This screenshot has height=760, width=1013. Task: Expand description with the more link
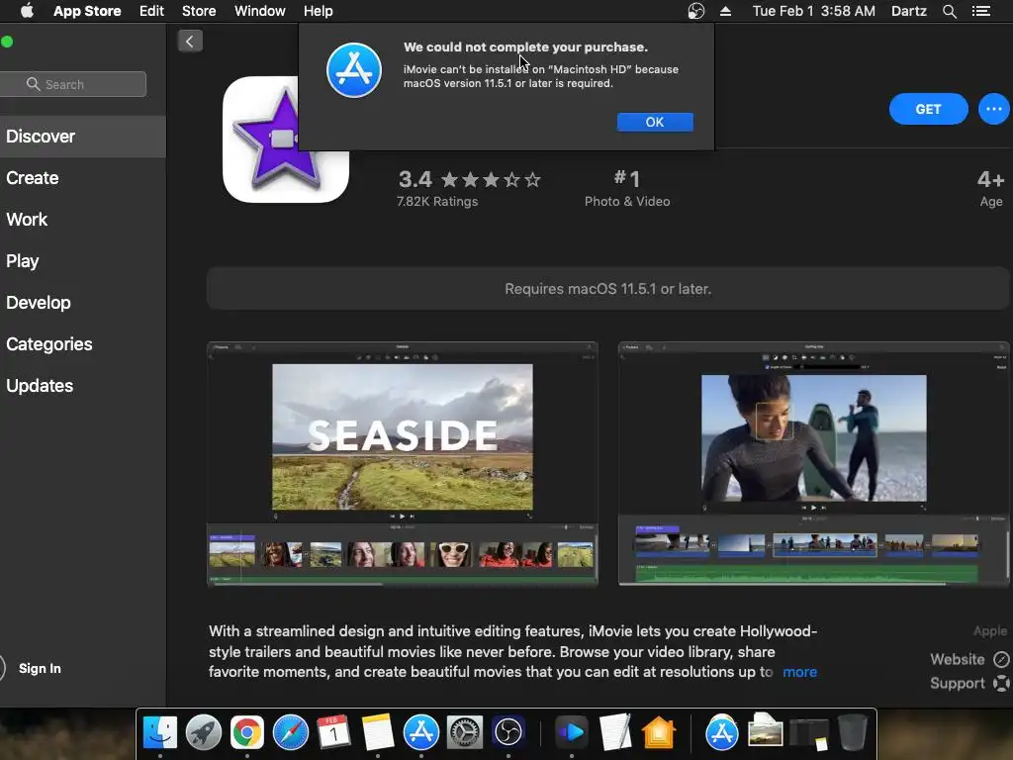(x=799, y=672)
